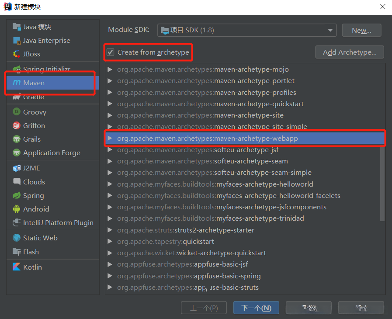The height and width of the screenshot is (319, 392).
Task: Select the Maven 'm' icon
Action: click(17, 83)
